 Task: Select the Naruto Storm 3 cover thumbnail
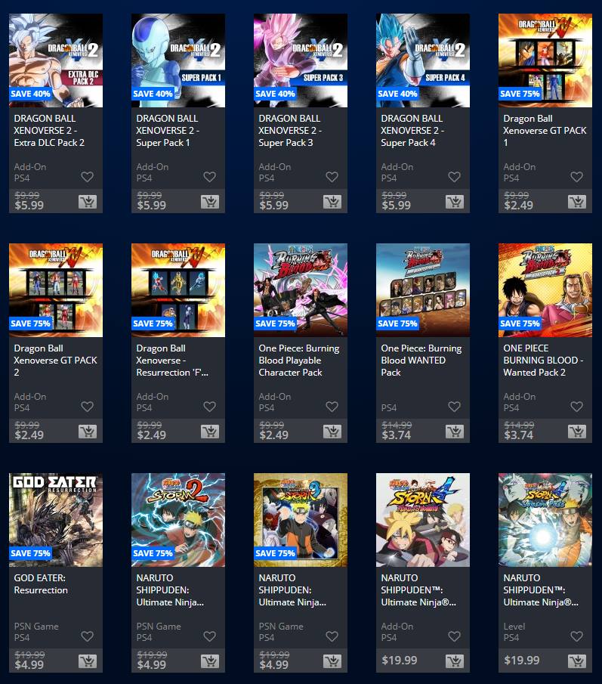tap(301, 520)
